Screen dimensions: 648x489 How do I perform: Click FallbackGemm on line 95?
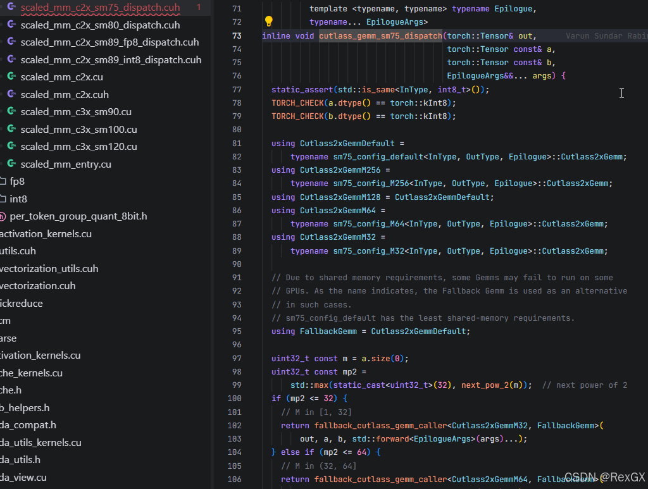328,331
